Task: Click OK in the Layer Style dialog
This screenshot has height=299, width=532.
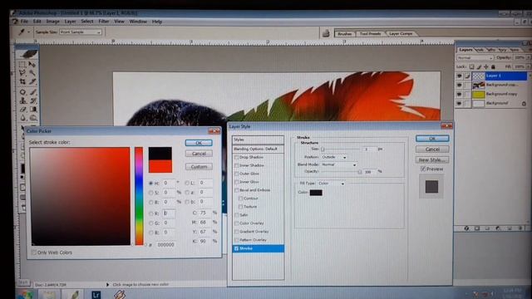Action: [x=432, y=139]
